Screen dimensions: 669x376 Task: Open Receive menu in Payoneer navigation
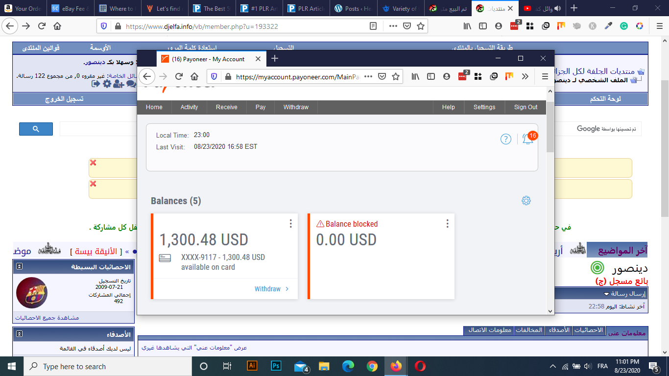pos(227,107)
